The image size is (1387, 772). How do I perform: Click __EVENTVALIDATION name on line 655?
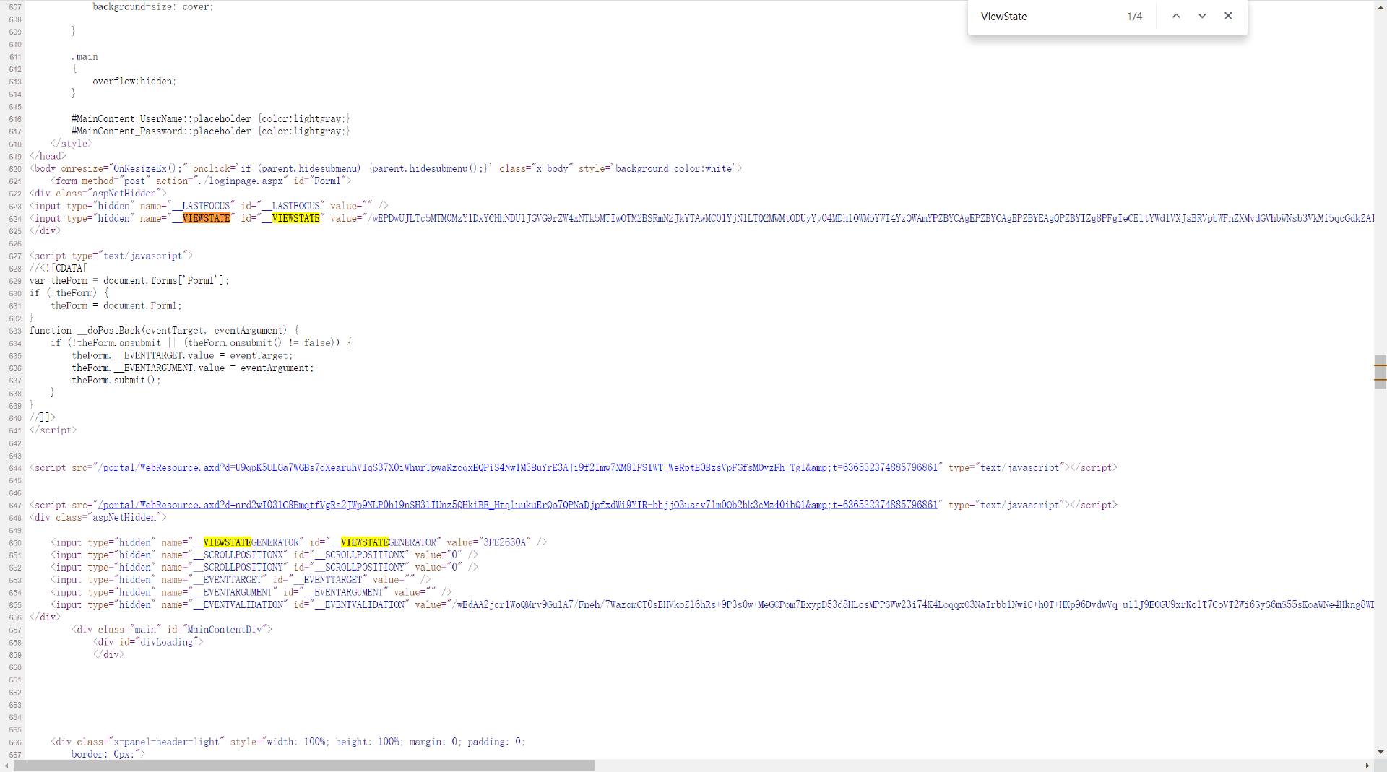click(238, 605)
